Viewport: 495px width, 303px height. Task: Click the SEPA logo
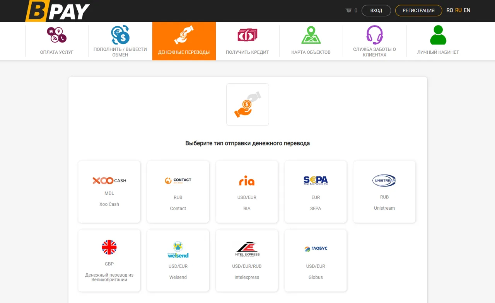pos(316,180)
